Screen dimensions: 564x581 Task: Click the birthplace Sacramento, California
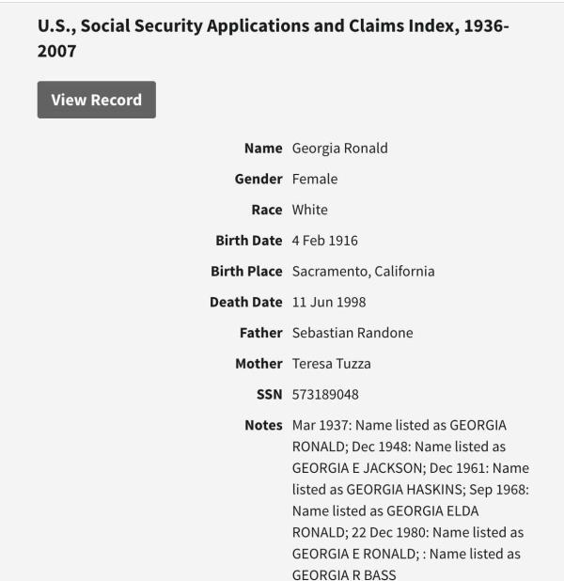(363, 272)
